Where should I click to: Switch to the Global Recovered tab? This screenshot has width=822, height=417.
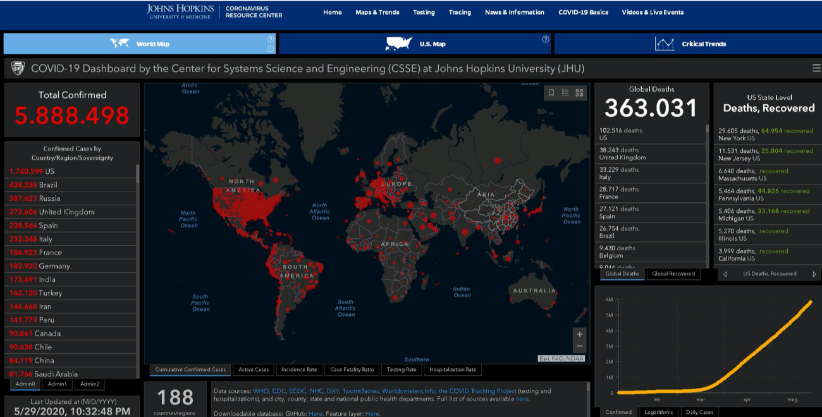point(673,274)
